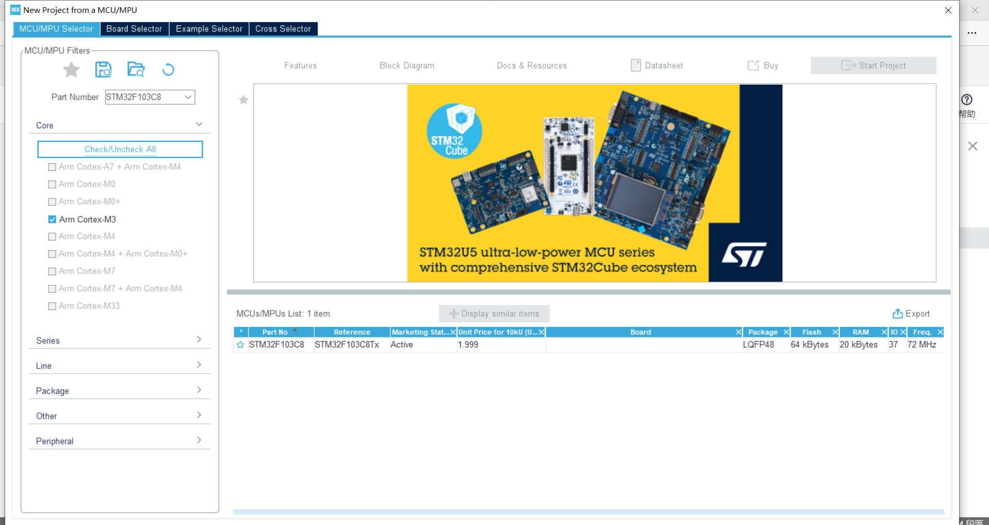Click the MX application icon in title bar

coord(15,10)
